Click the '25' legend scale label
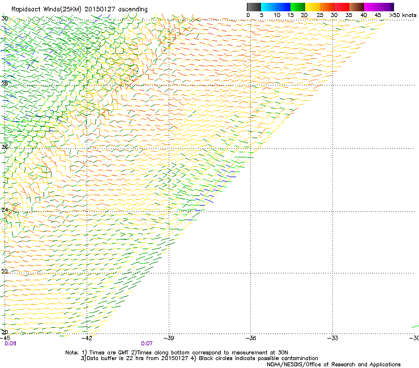The image size is (419, 368). 320,15
